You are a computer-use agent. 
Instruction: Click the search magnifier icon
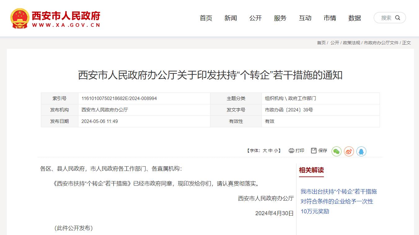pyautogui.click(x=398, y=18)
